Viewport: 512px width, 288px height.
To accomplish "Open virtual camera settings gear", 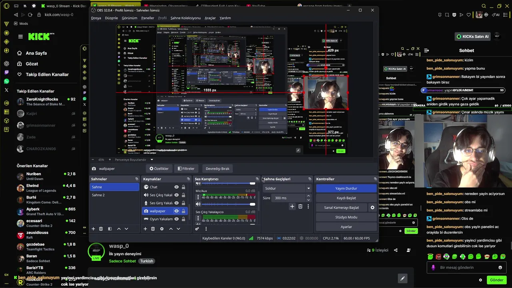I will click(x=372, y=208).
